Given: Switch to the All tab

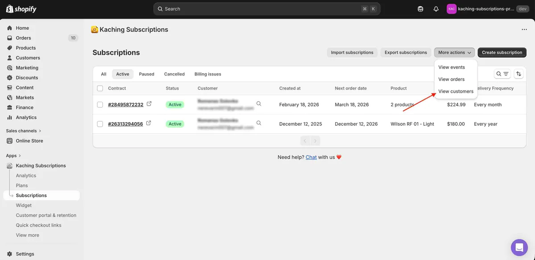Looking at the screenshot, I should tap(103, 74).
